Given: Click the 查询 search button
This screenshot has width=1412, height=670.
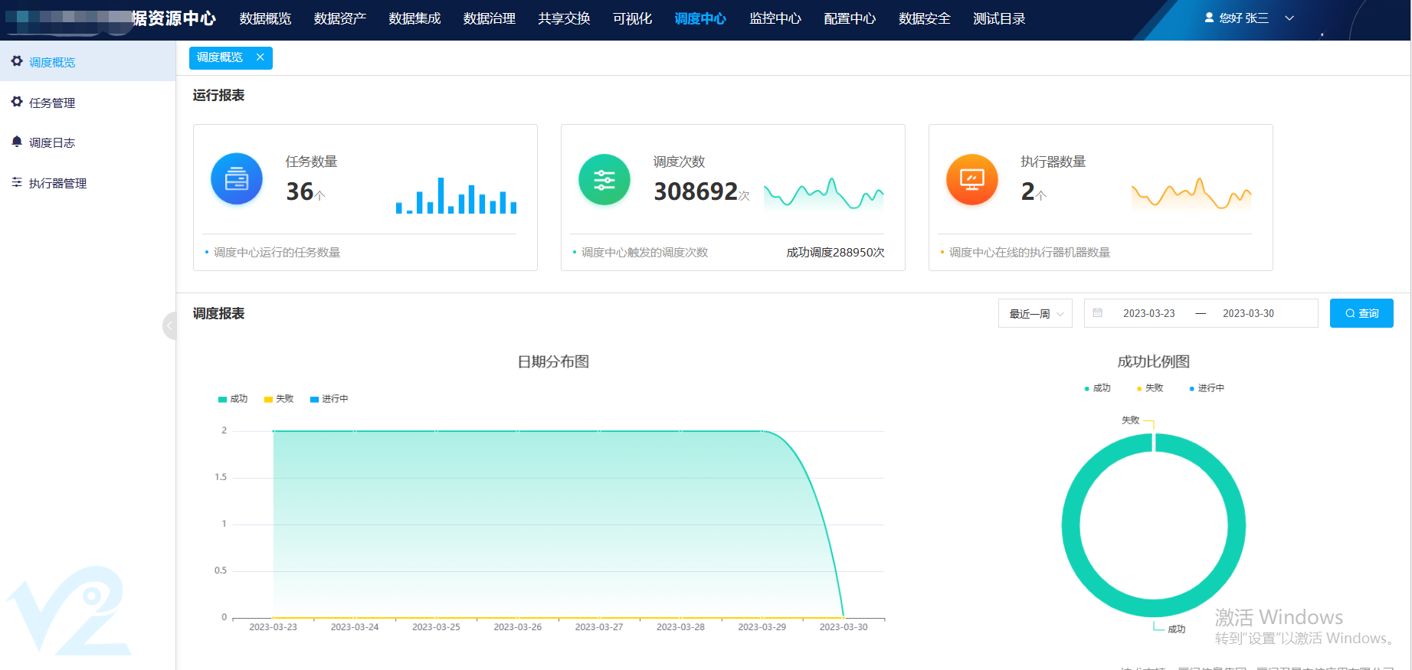Looking at the screenshot, I should (x=1361, y=313).
